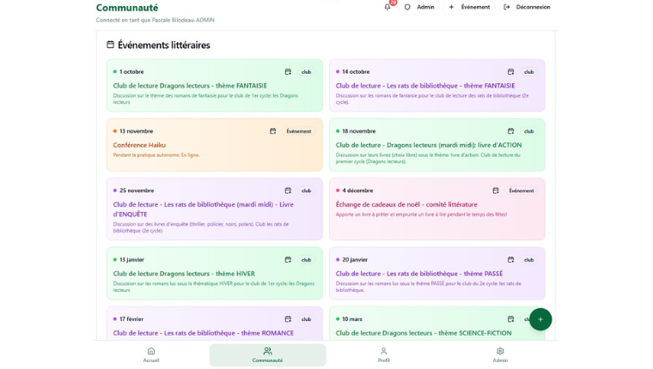Go to the Accueil tab

click(151, 354)
